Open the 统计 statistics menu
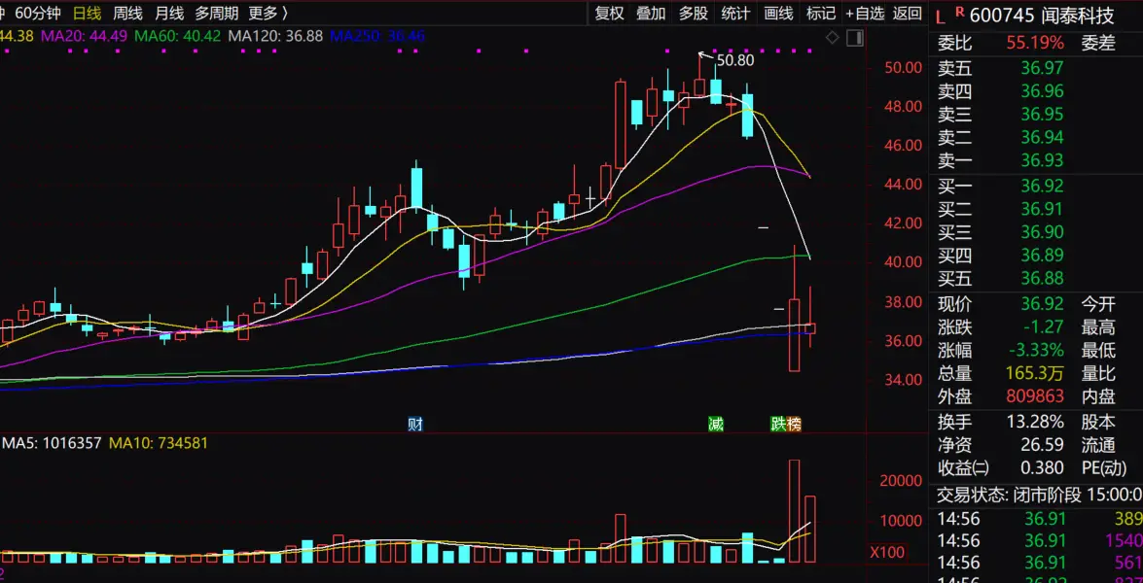Screen dimensions: 1143x583 coord(735,13)
